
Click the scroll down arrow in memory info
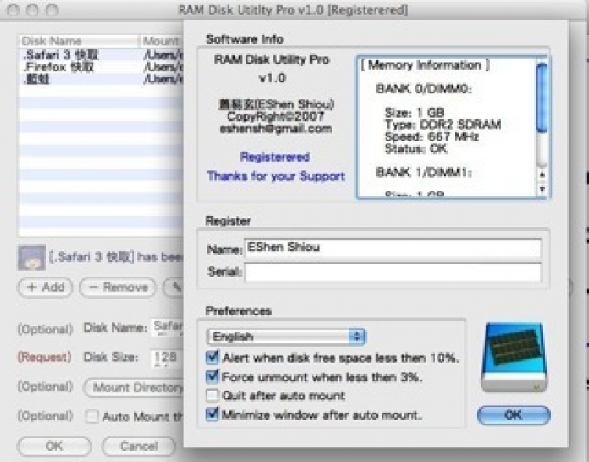tap(542, 189)
